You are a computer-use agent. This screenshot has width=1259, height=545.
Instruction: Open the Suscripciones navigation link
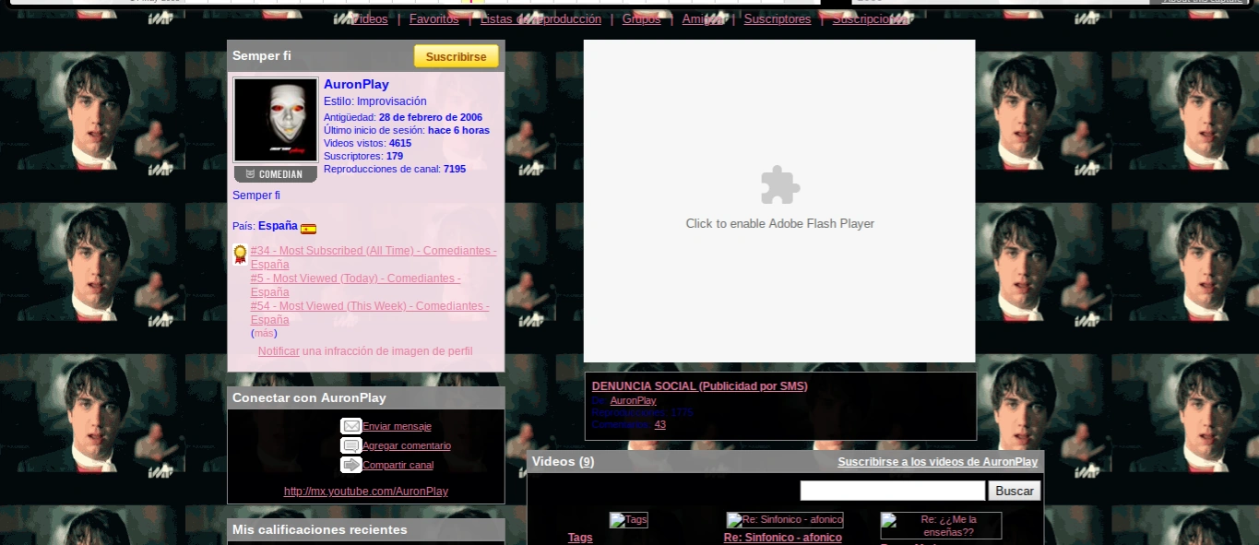870,19
